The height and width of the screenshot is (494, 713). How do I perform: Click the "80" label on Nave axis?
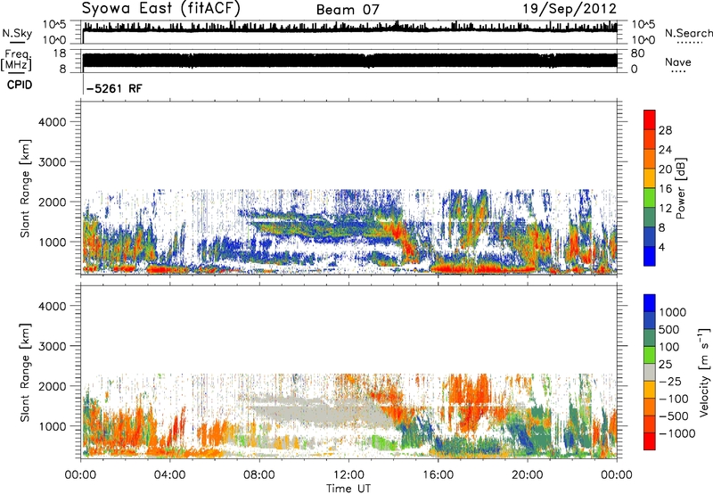click(637, 54)
